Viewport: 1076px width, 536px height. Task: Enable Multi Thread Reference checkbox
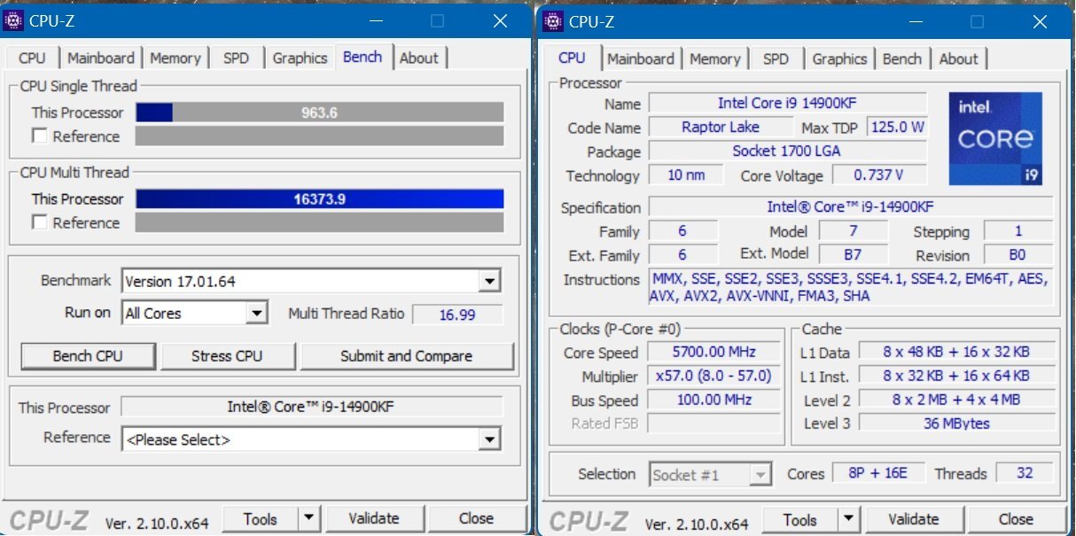coord(39,222)
